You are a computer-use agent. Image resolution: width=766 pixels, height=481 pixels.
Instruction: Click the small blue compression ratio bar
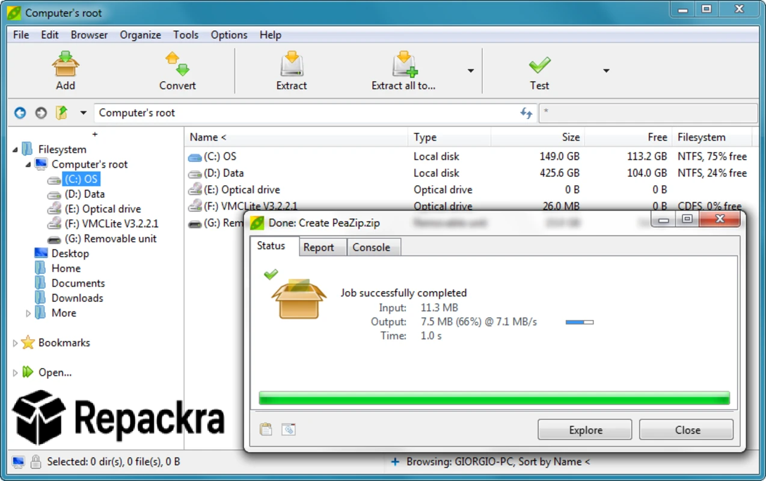click(x=580, y=322)
